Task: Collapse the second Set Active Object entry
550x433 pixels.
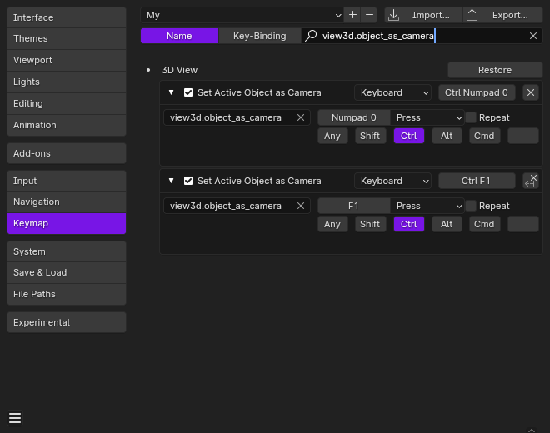Action: point(171,181)
